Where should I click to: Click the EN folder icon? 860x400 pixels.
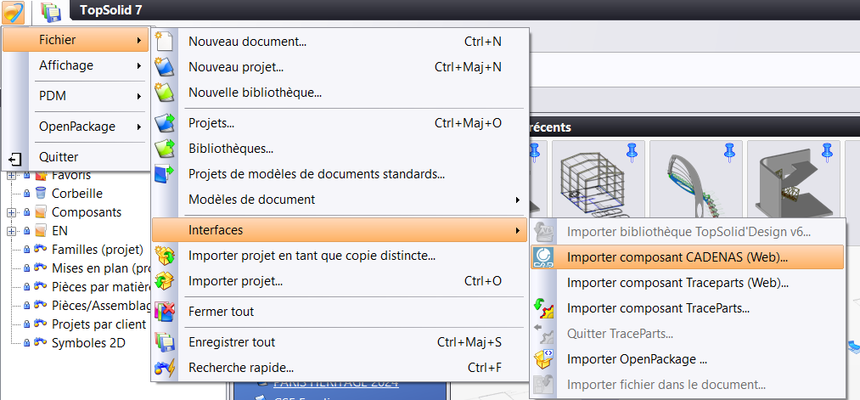pos(41,230)
